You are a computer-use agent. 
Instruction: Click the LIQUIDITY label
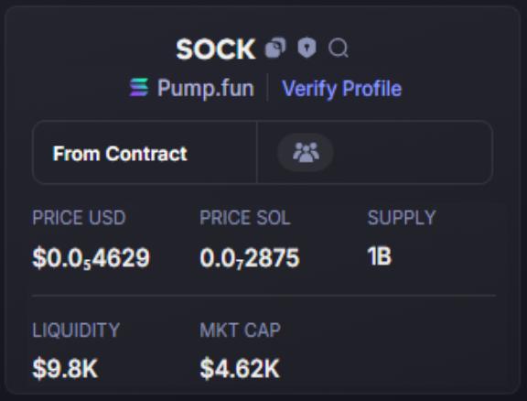pyautogui.click(x=76, y=330)
